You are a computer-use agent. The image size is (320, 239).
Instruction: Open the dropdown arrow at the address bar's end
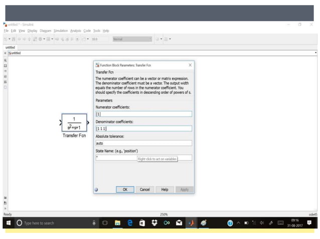(x=315, y=53)
